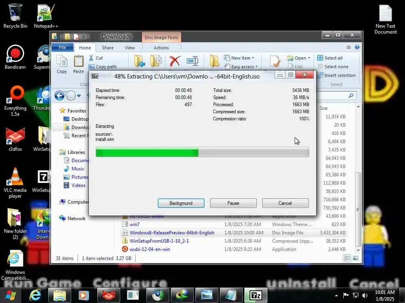Click the Explorer Back arrow button
This screenshot has height=303, width=405.
[59, 96]
